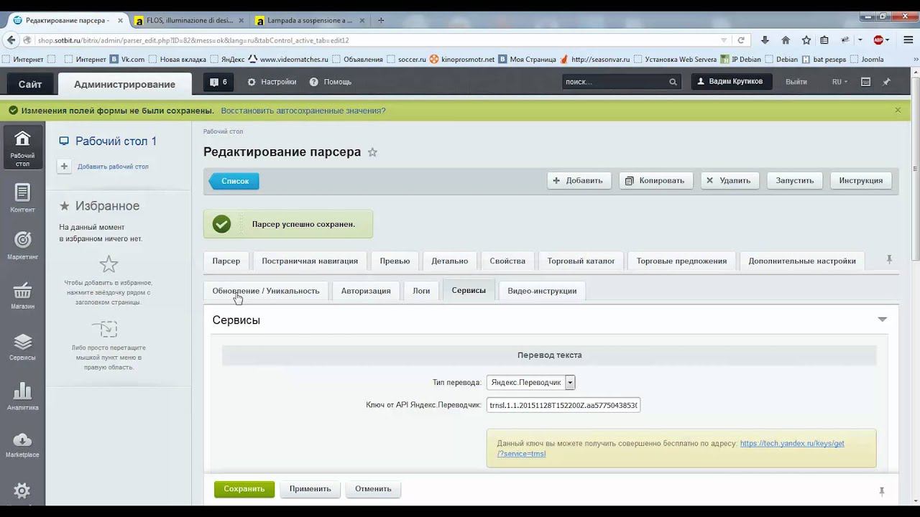Open the Сервисы sidebar section
The height and width of the screenshot is (517, 920).
click(x=22, y=346)
